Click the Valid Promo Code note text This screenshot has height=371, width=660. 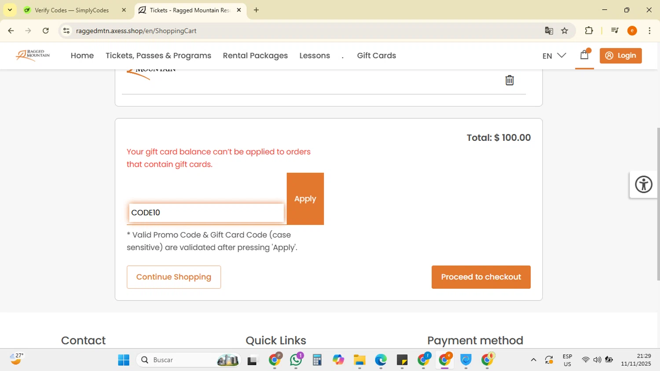pos(212,241)
